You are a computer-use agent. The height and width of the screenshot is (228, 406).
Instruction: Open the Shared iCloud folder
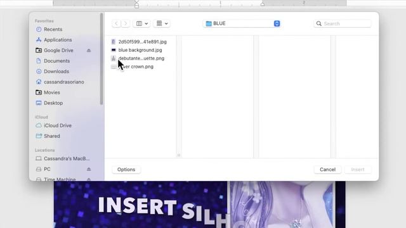tap(52, 136)
